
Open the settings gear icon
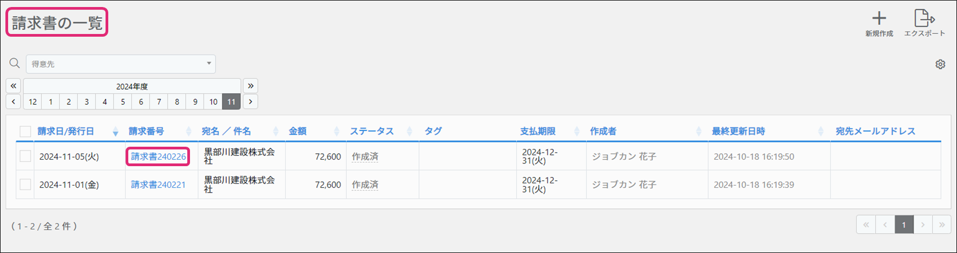coord(940,64)
